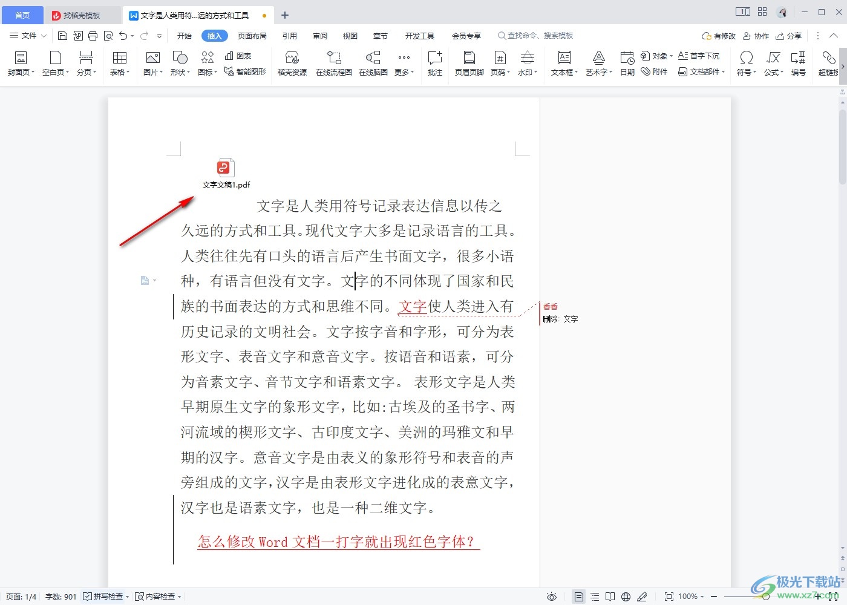Click the 分享 share button

pos(789,36)
